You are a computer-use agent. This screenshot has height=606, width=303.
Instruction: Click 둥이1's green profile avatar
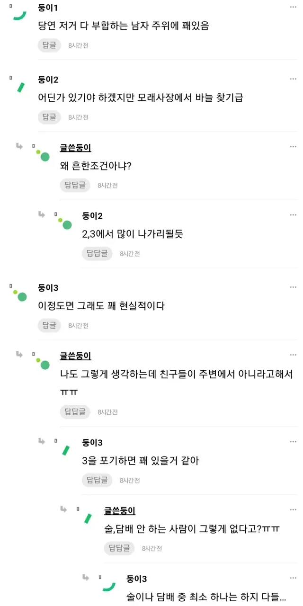tap(19, 15)
